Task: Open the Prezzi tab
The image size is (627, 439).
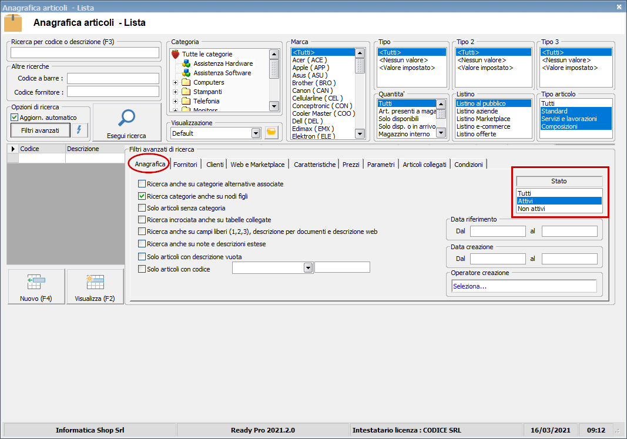Action: click(x=351, y=165)
